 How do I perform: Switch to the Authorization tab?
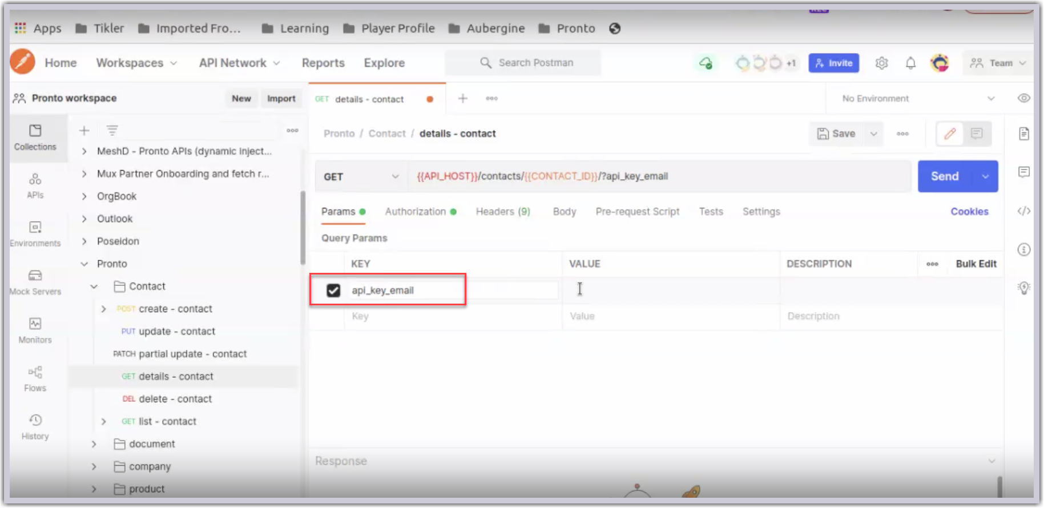click(x=421, y=212)
